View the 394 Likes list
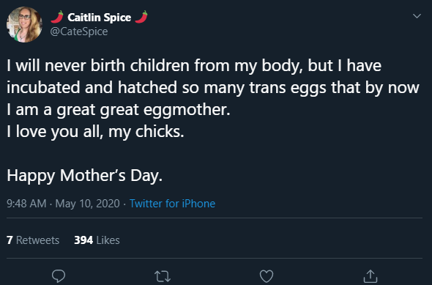Screen dimensions: 432x285 (97, 240)
